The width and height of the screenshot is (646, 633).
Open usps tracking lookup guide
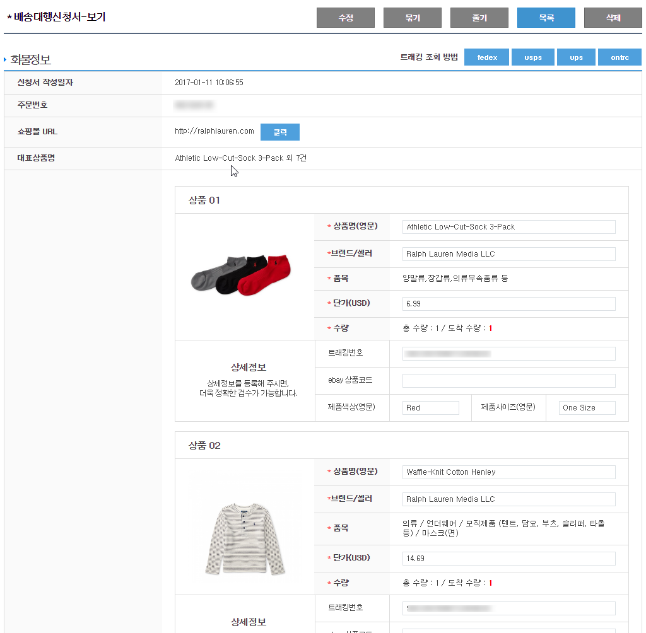click(533, 57)
